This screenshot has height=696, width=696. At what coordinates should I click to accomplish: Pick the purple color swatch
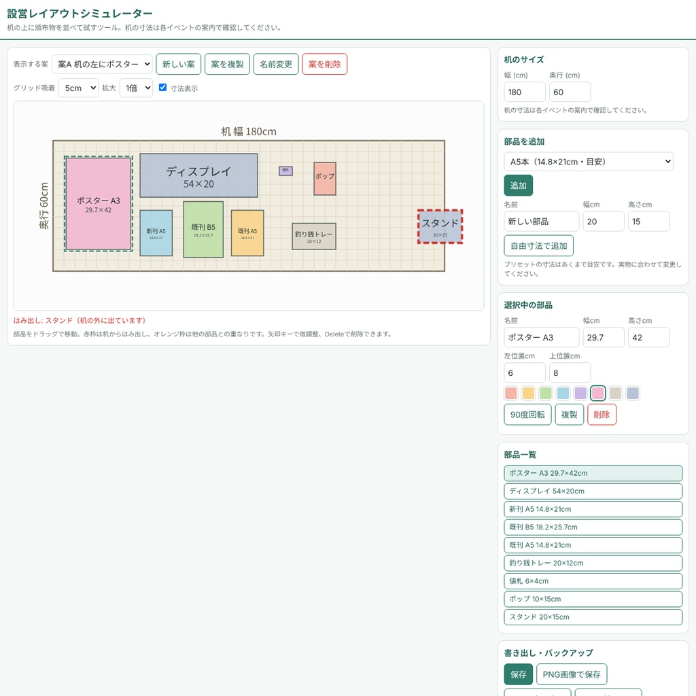click(x=580, y=393)
